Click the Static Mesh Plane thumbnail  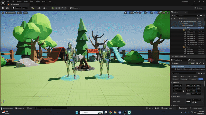point(188,101)
